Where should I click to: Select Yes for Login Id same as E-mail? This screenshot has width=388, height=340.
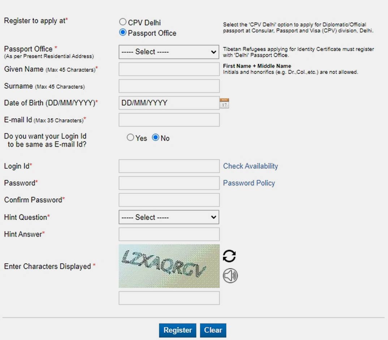click(130, 138)
